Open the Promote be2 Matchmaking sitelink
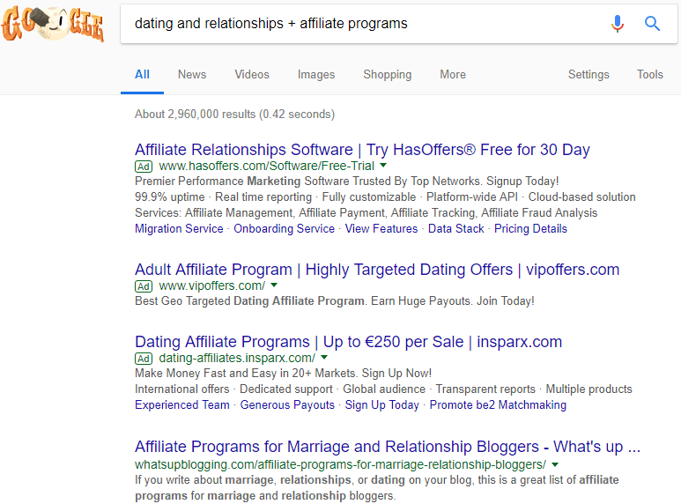The width and height of the screenshot is (681, 504). click(x=498, y=405)
